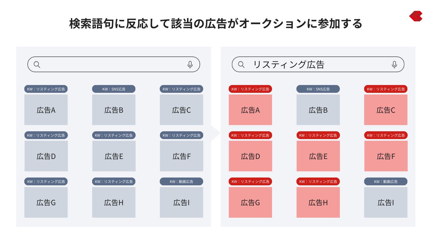Screen dimensions: 432x243
Task: Click the gray 広告B tile in the right panel
Action: [318, 110]
